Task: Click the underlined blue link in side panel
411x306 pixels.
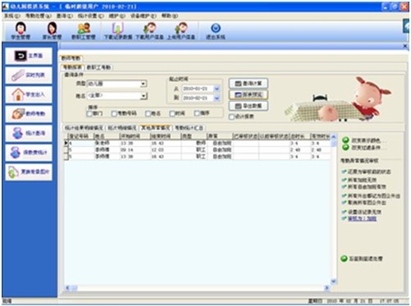Action: [362, 218]
